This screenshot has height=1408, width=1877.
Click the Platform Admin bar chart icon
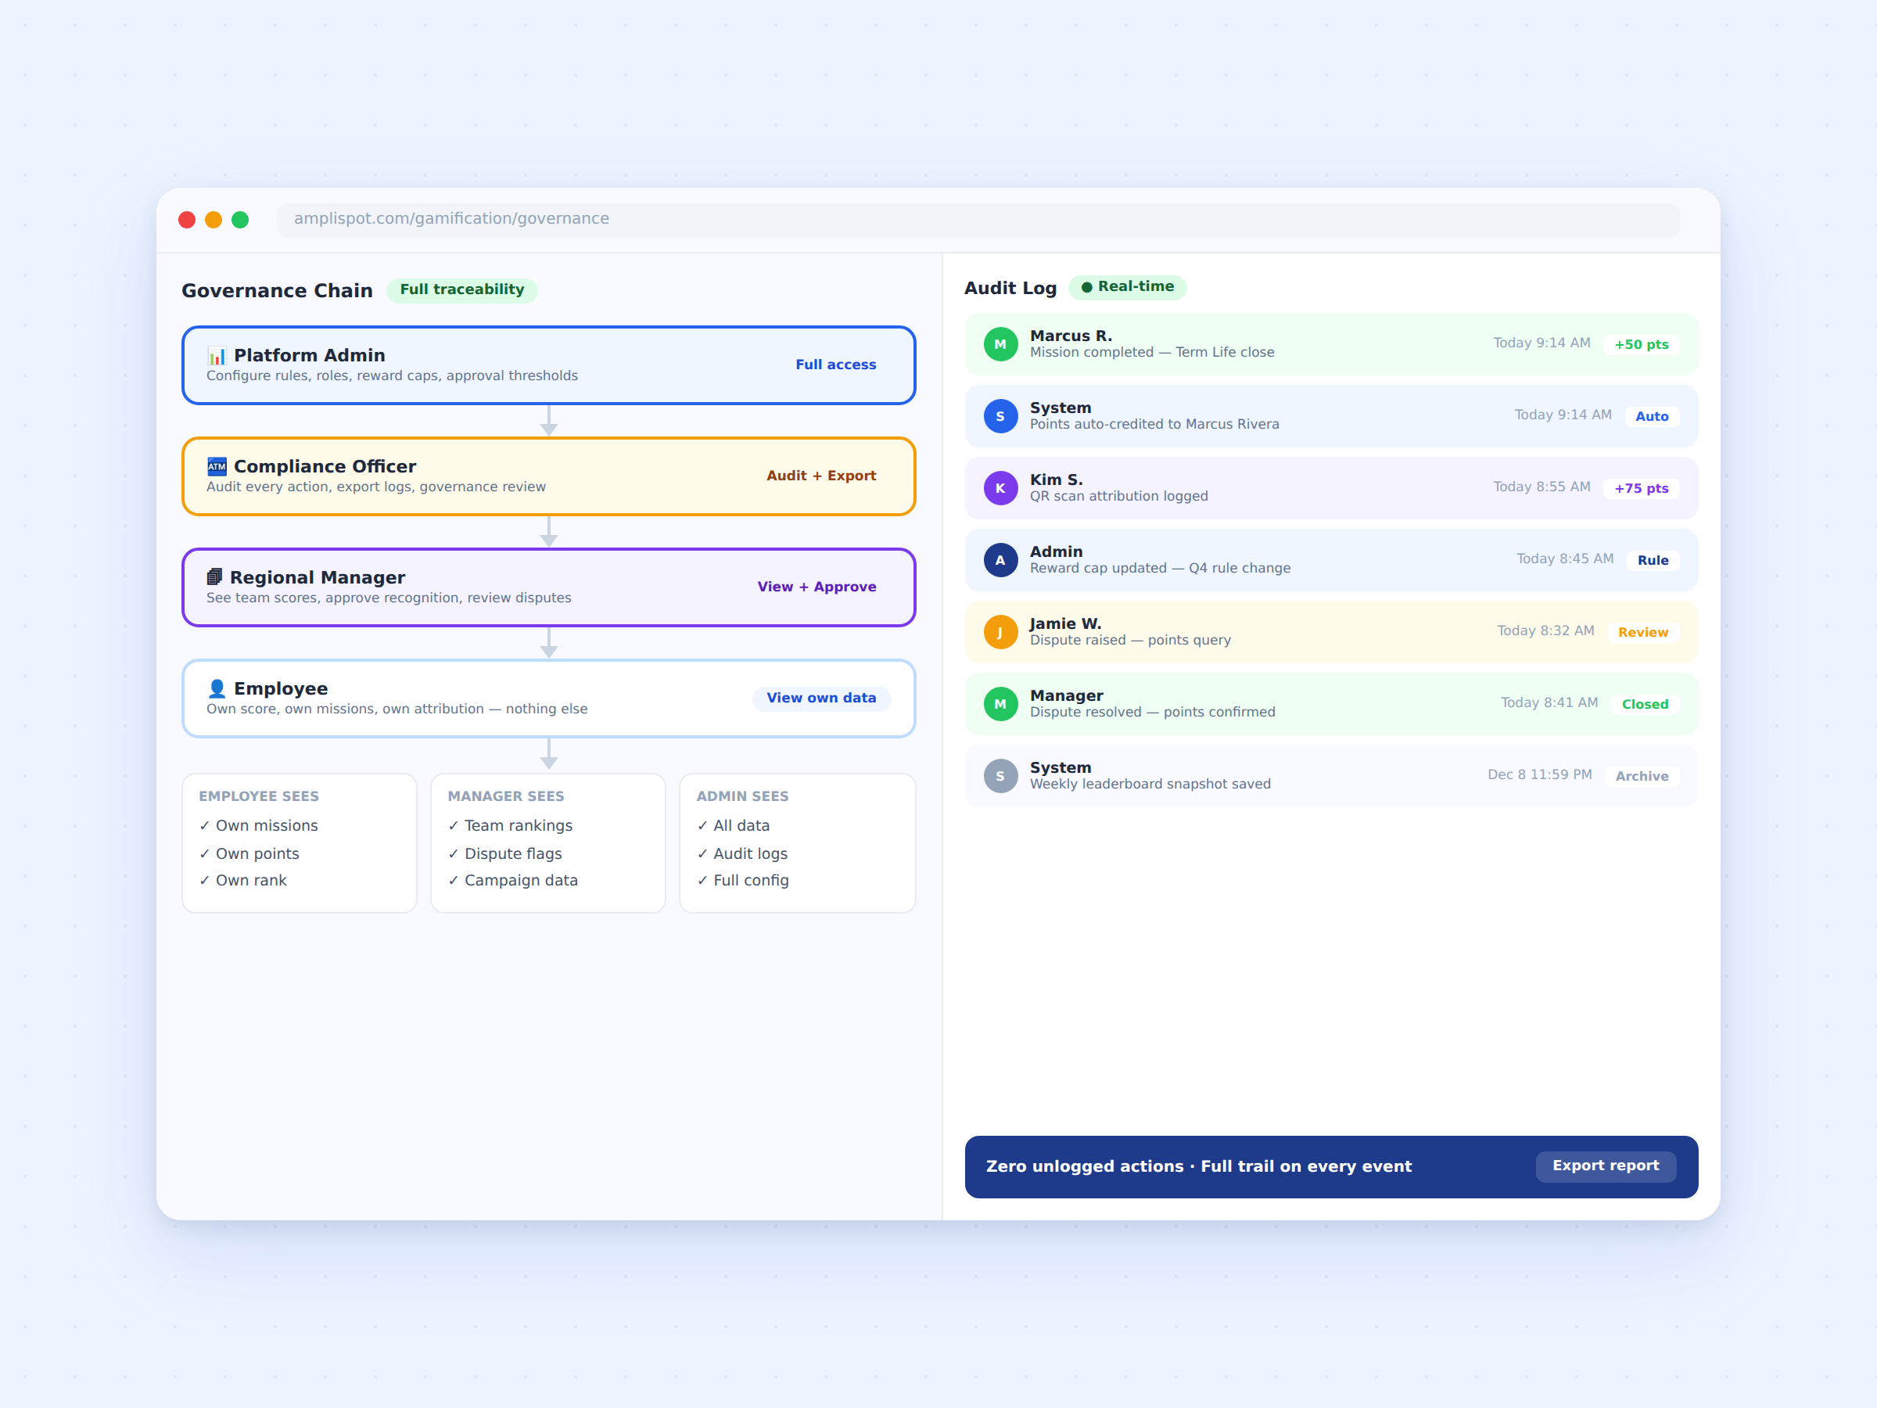(217, 356)
